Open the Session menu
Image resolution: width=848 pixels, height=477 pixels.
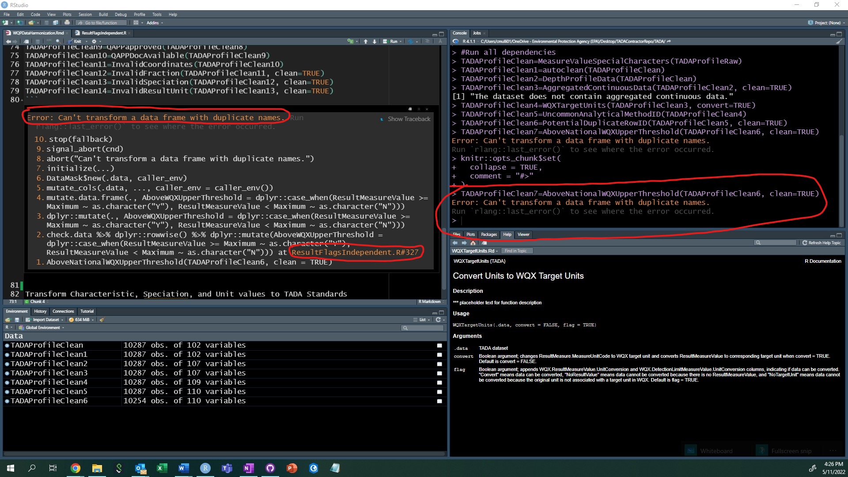click(85, 15)
